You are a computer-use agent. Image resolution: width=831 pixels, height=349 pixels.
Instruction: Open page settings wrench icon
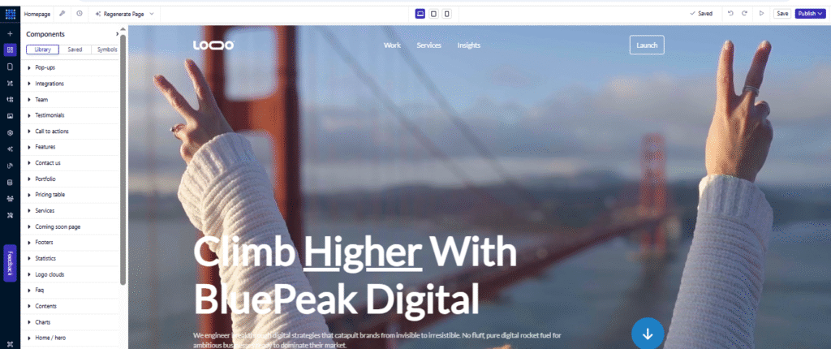(x=62, y=13)
